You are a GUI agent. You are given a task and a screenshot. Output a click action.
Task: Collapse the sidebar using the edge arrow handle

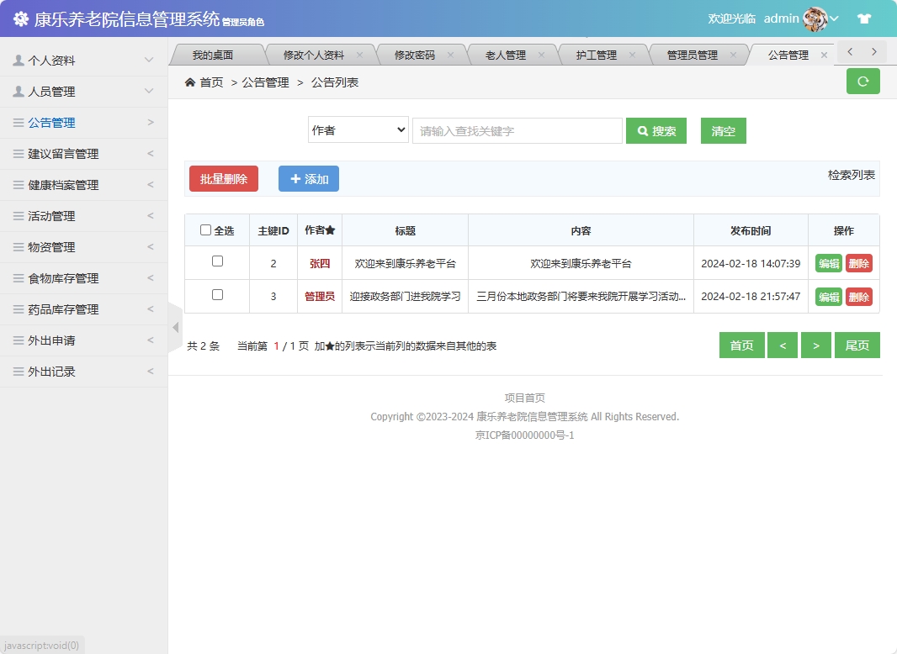[x=175, y=326]
